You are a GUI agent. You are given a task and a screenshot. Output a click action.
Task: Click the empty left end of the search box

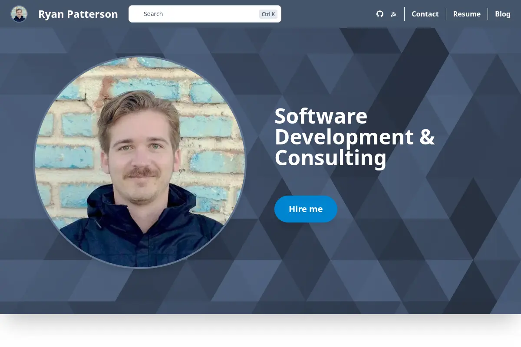point(136,14)
